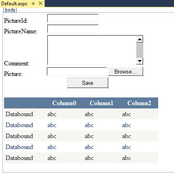Select the body element tag
Screen dimensions: 174x173
click(x=10, y=10)
